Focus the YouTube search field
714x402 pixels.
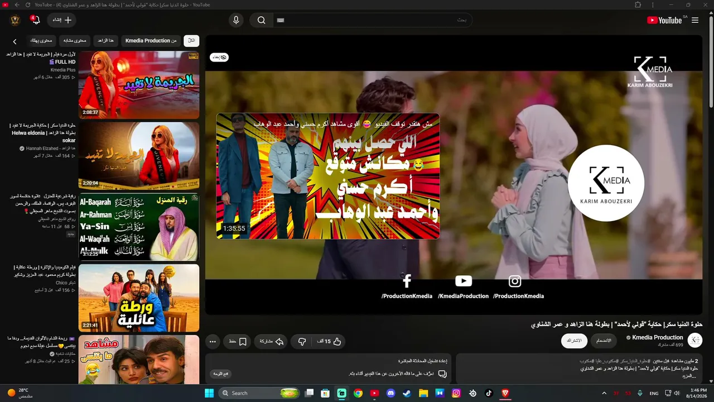click(x=374, y=20)
